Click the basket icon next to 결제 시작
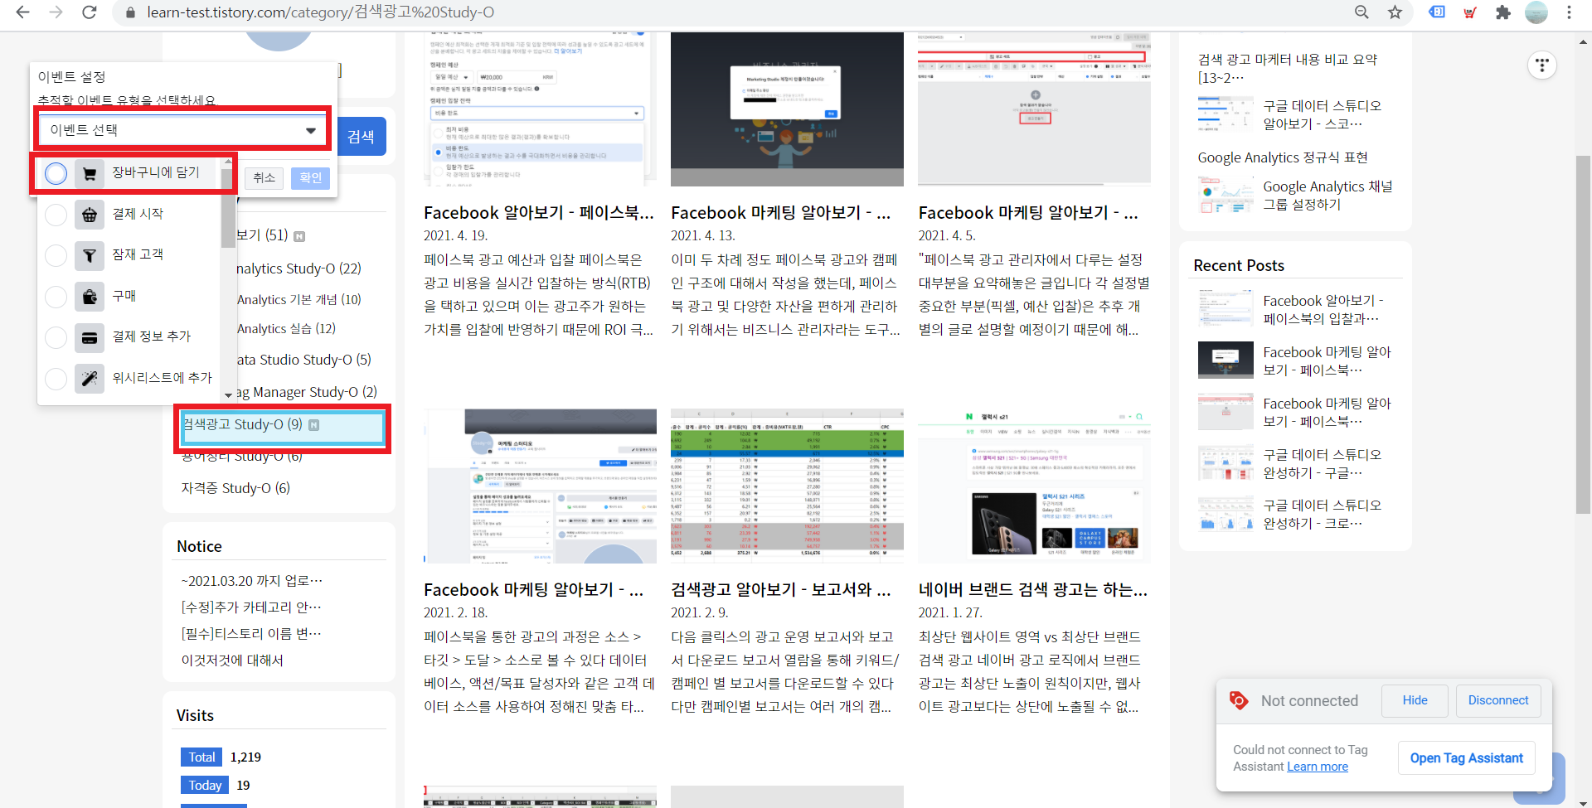Screen dimensions: 1592x808 (x=90, y=215)
